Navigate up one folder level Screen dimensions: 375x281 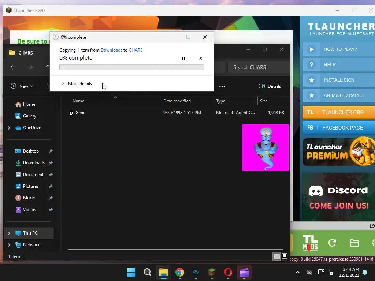pyautogui.click(x=48, y=67)
